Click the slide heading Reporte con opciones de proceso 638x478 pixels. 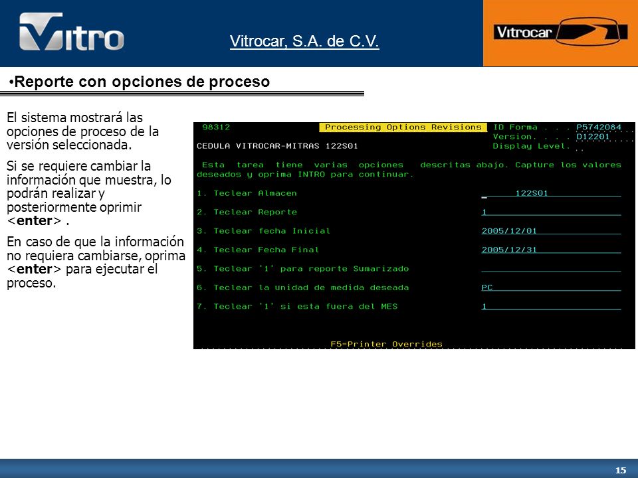[x=142, y=82]
